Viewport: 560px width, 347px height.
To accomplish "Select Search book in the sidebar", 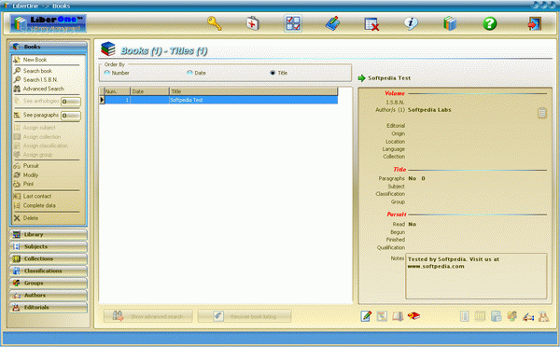I will 37,71.
